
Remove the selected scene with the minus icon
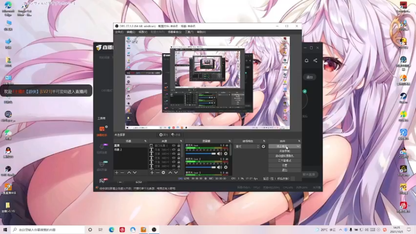[x=122, y=173]
